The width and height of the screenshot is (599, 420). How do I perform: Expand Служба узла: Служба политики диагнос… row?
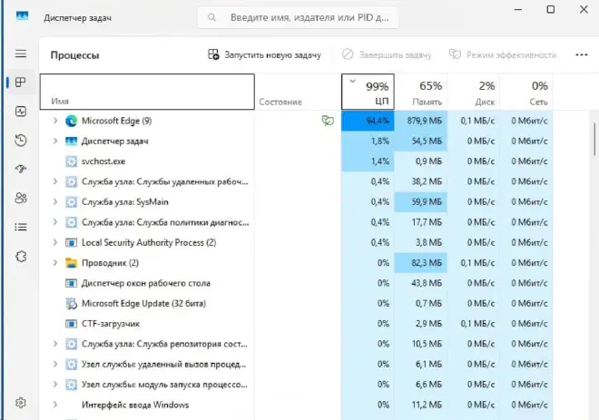[55, 222]
